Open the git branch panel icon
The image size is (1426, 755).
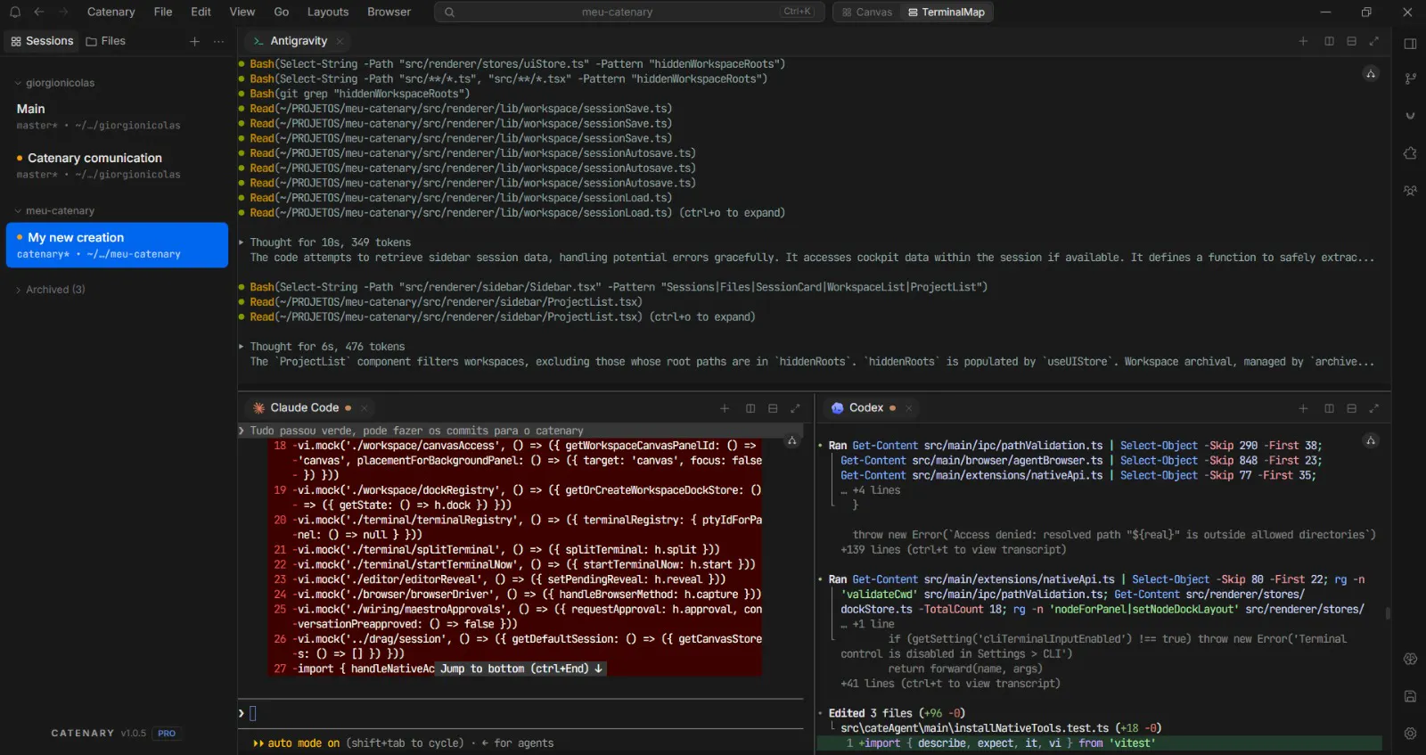(1410, 78)
